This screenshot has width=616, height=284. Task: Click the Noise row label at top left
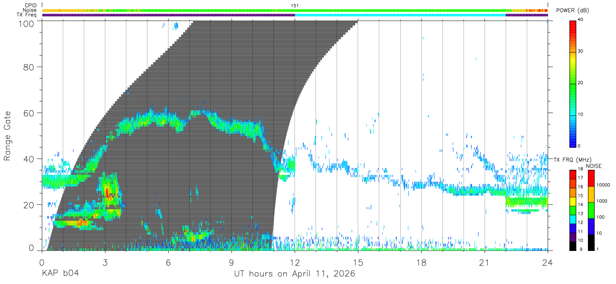(30, 10)
